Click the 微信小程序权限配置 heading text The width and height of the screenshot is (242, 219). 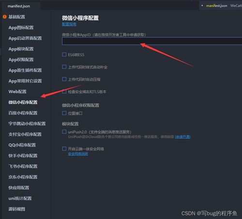click(x=81, y=105)
